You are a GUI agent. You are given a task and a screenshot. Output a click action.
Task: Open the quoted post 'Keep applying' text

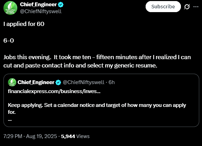point(97,109)
